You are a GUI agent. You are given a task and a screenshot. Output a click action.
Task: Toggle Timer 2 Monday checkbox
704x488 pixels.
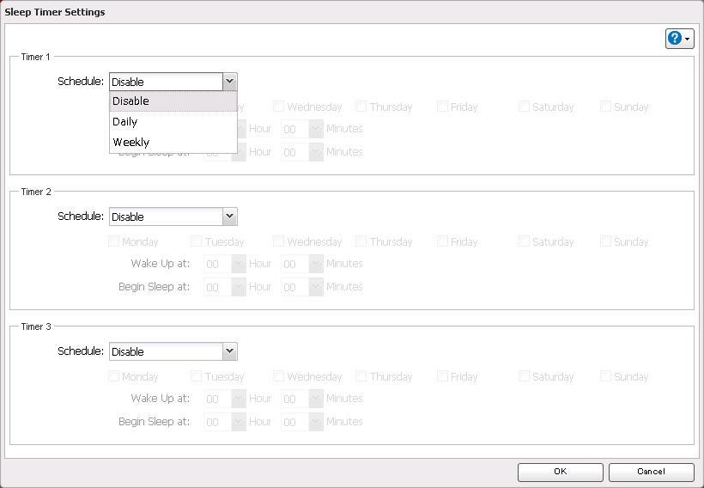click(x=114, y=242)
